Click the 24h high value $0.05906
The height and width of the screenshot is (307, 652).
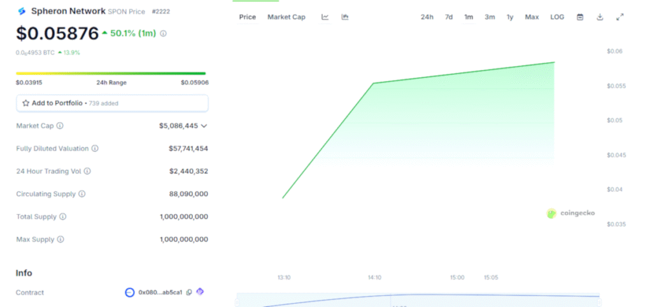[x=195, y=83]
